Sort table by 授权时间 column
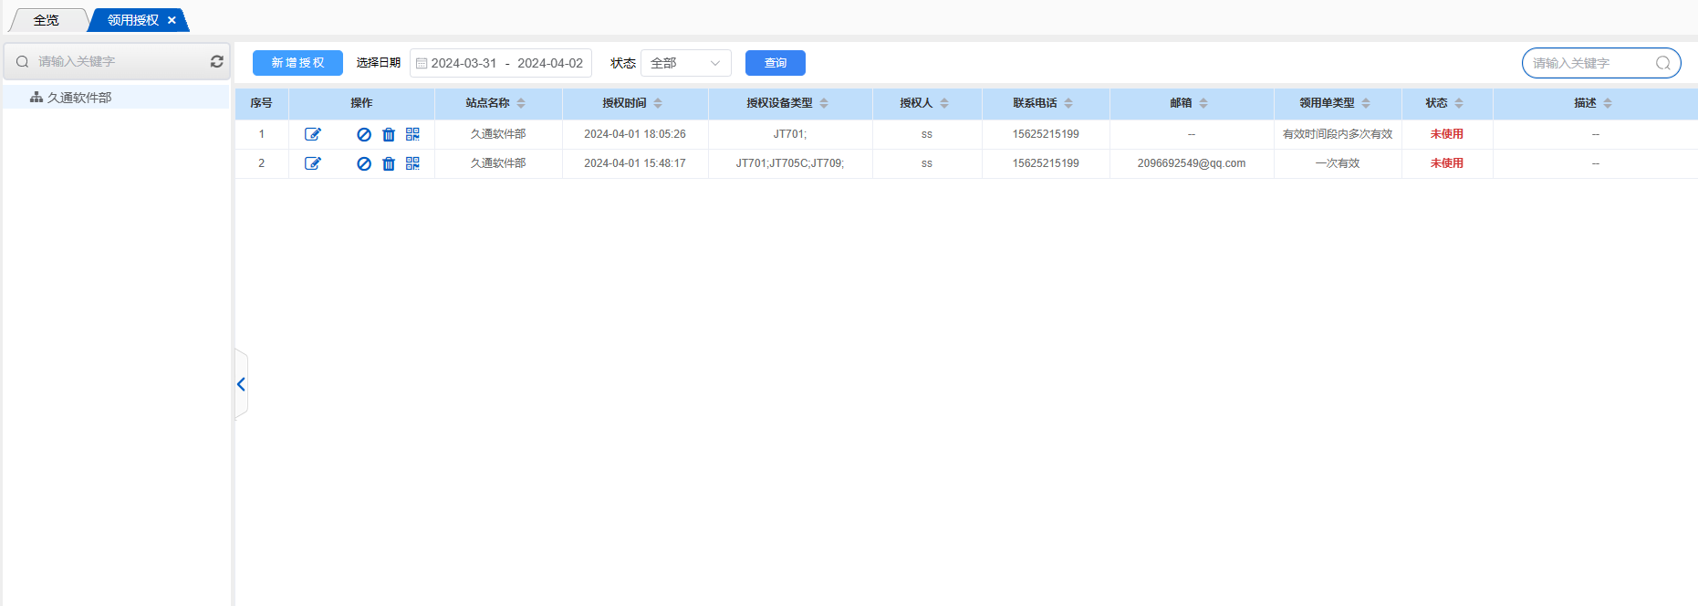The height and width of the screenshot is (606, 1698). 658,103
